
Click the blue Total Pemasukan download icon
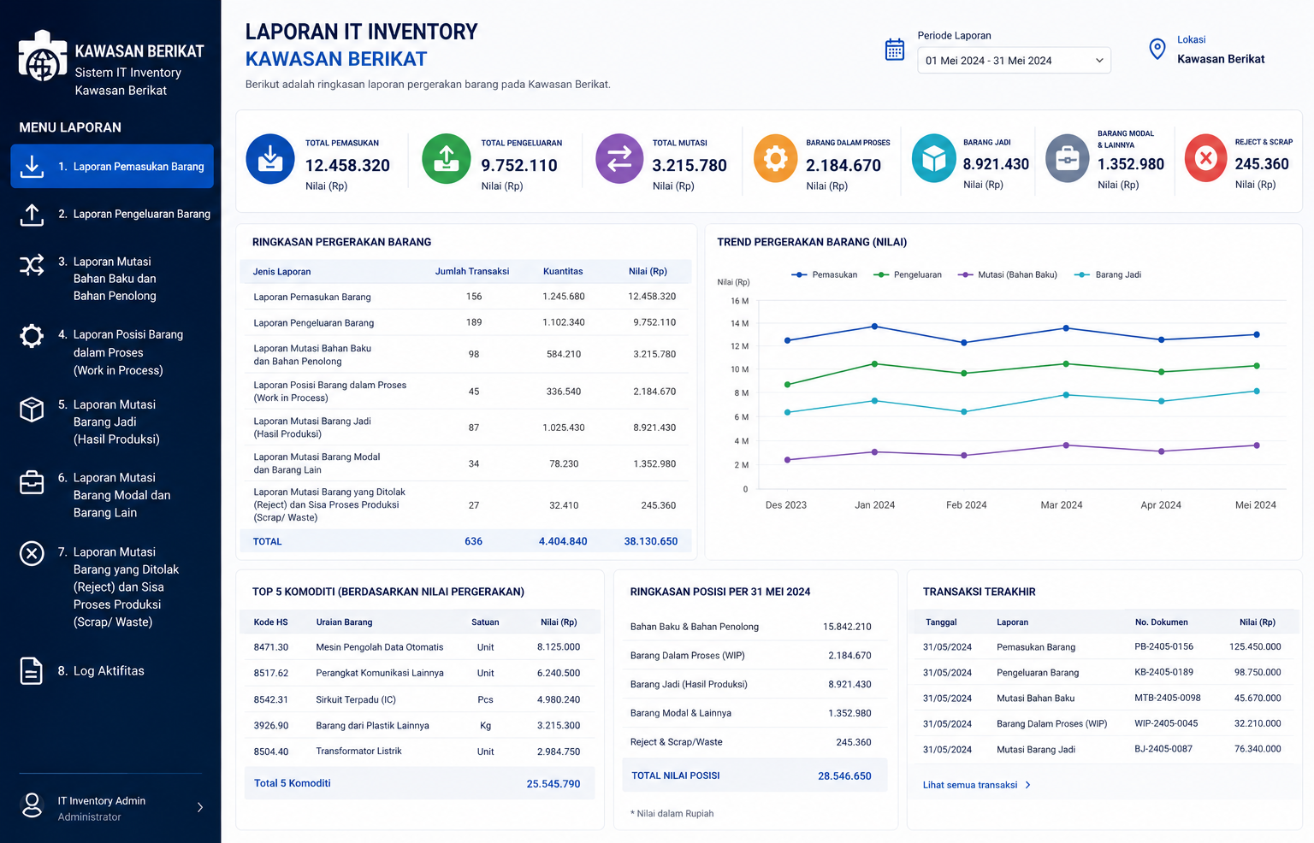tap(270, 159)
